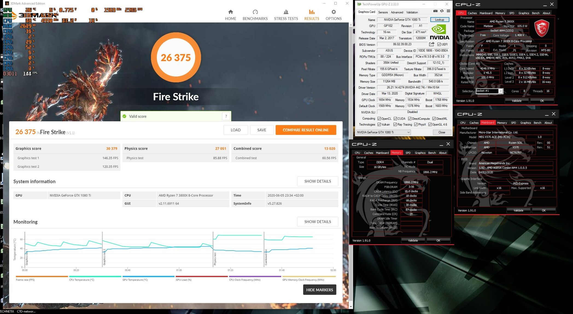
Task: Open the HOME section in 3DMark
Action: pyautogui.click(x=230, y=15)
